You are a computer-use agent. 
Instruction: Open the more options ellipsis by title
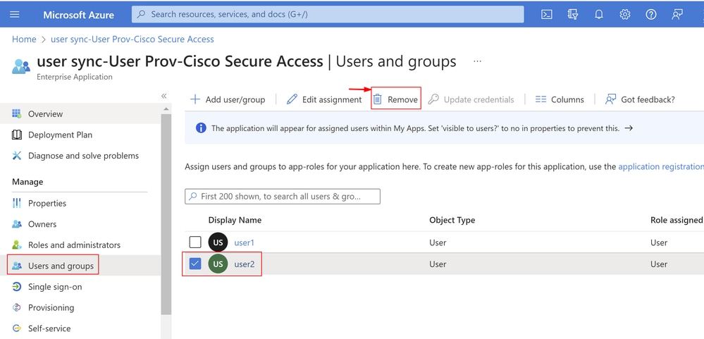[x=477, y=61]
